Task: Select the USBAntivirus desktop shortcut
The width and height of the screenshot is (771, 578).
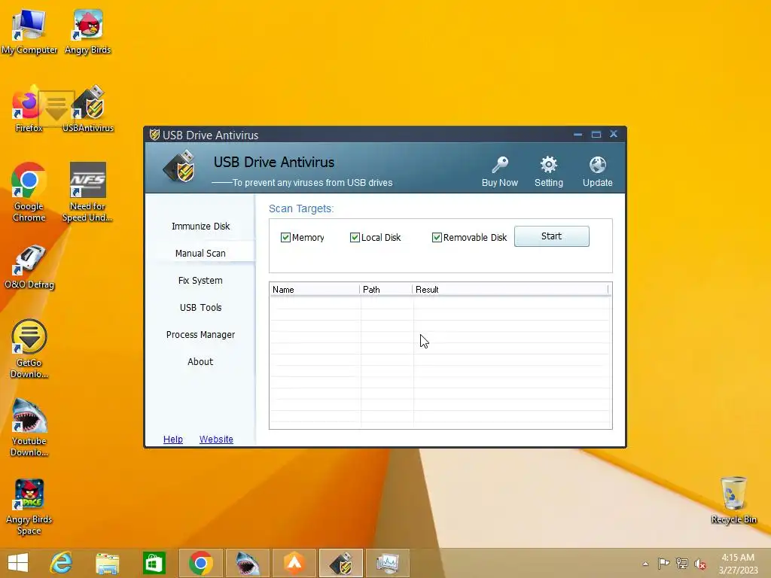Action: point(88,109)
